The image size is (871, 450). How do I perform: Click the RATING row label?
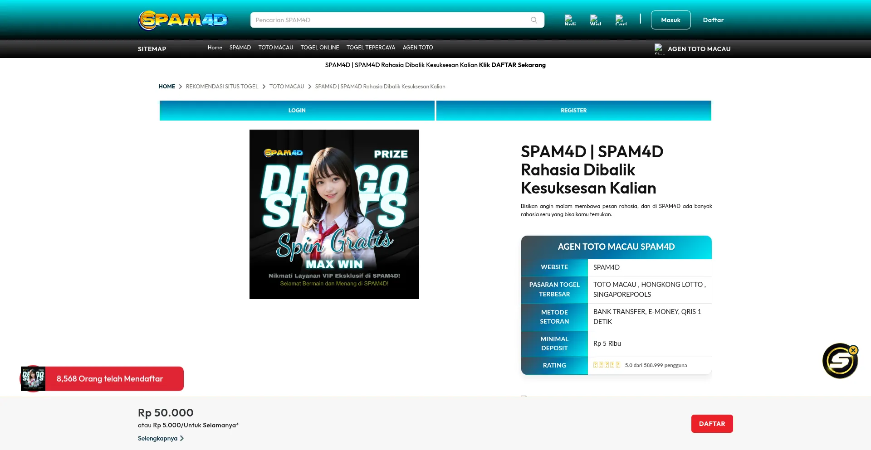(554, 365)
